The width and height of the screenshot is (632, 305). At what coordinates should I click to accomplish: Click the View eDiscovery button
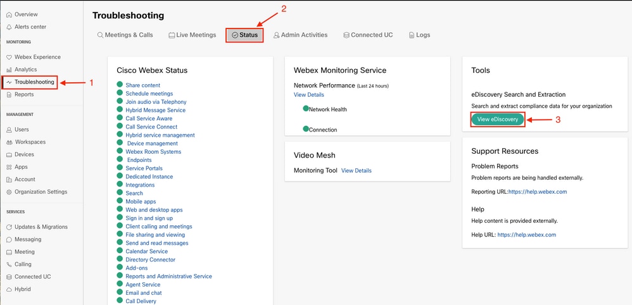497,120
